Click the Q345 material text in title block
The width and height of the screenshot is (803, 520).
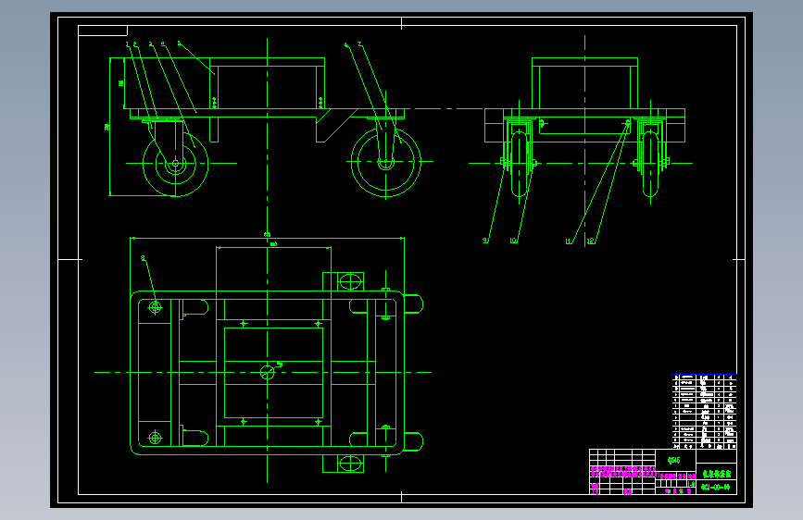[x=674, y=460]
